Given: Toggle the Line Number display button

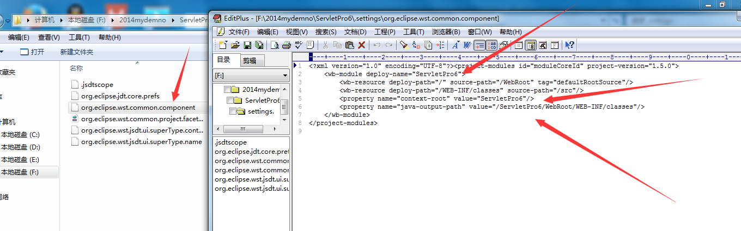Looking at the screenshot, I should tap(491, 45).
